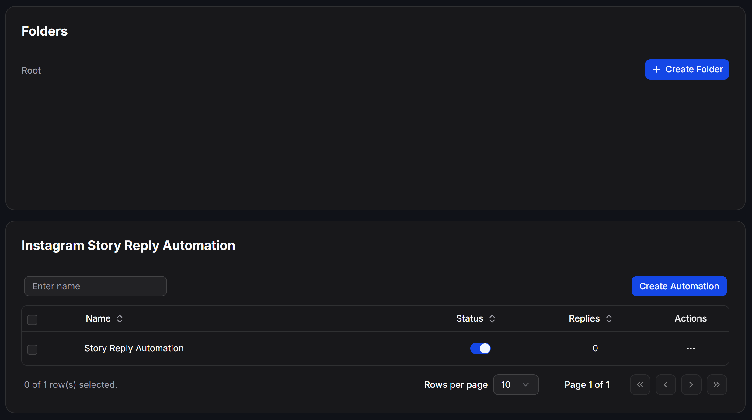Image resolution: width=752 pixels, height=420 pixels.
Task: Go to next page
Action: (x=691, y=385)
